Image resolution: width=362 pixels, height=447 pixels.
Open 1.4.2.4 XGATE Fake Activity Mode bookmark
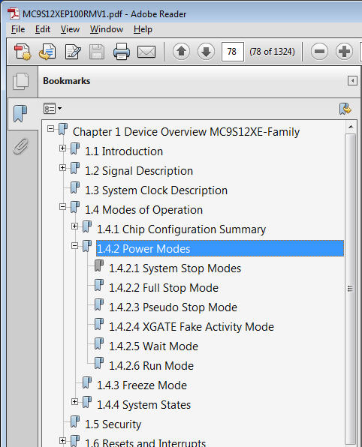click(x=192, y=327)
